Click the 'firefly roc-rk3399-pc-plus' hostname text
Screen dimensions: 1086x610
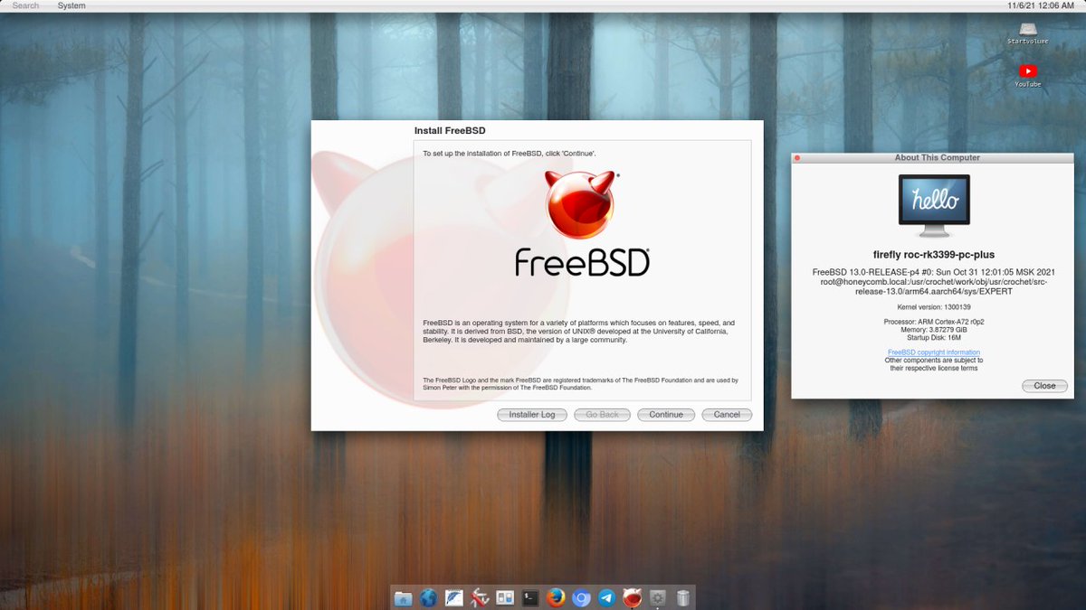(x=934, y=255)
